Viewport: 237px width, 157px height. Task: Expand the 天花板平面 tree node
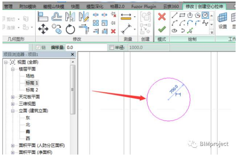point(13,97)
